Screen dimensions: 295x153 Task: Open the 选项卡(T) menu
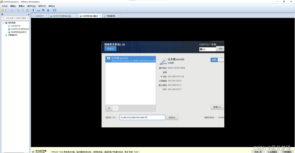click(42, 6)
